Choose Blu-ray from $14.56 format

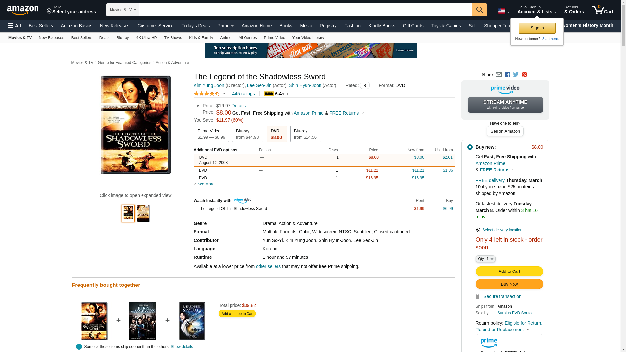(x=306, y=134)
